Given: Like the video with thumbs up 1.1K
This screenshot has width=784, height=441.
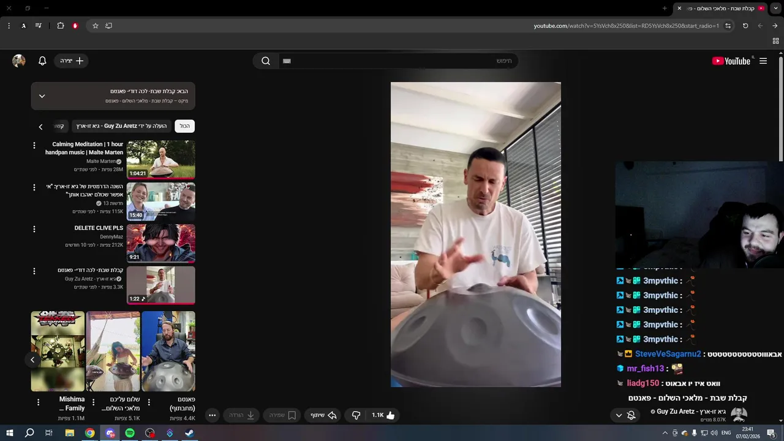Looking at the screenshot, I should (x=384, y=415).
